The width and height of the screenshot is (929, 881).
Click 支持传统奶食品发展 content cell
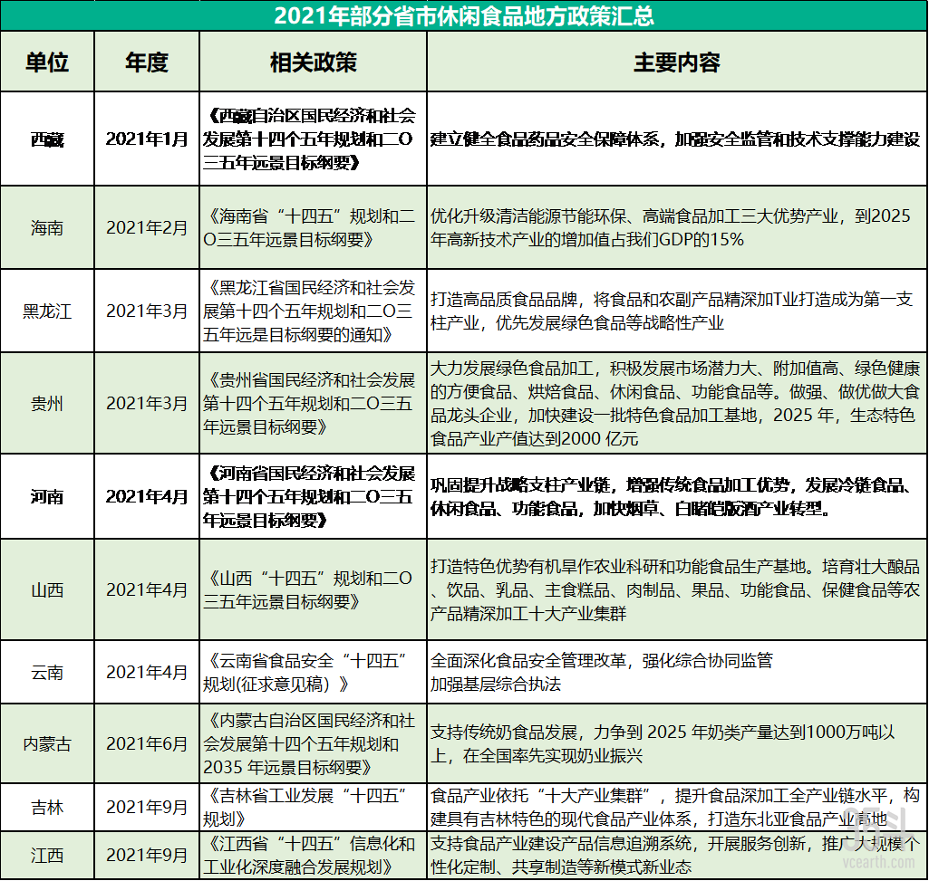[677, 743]
